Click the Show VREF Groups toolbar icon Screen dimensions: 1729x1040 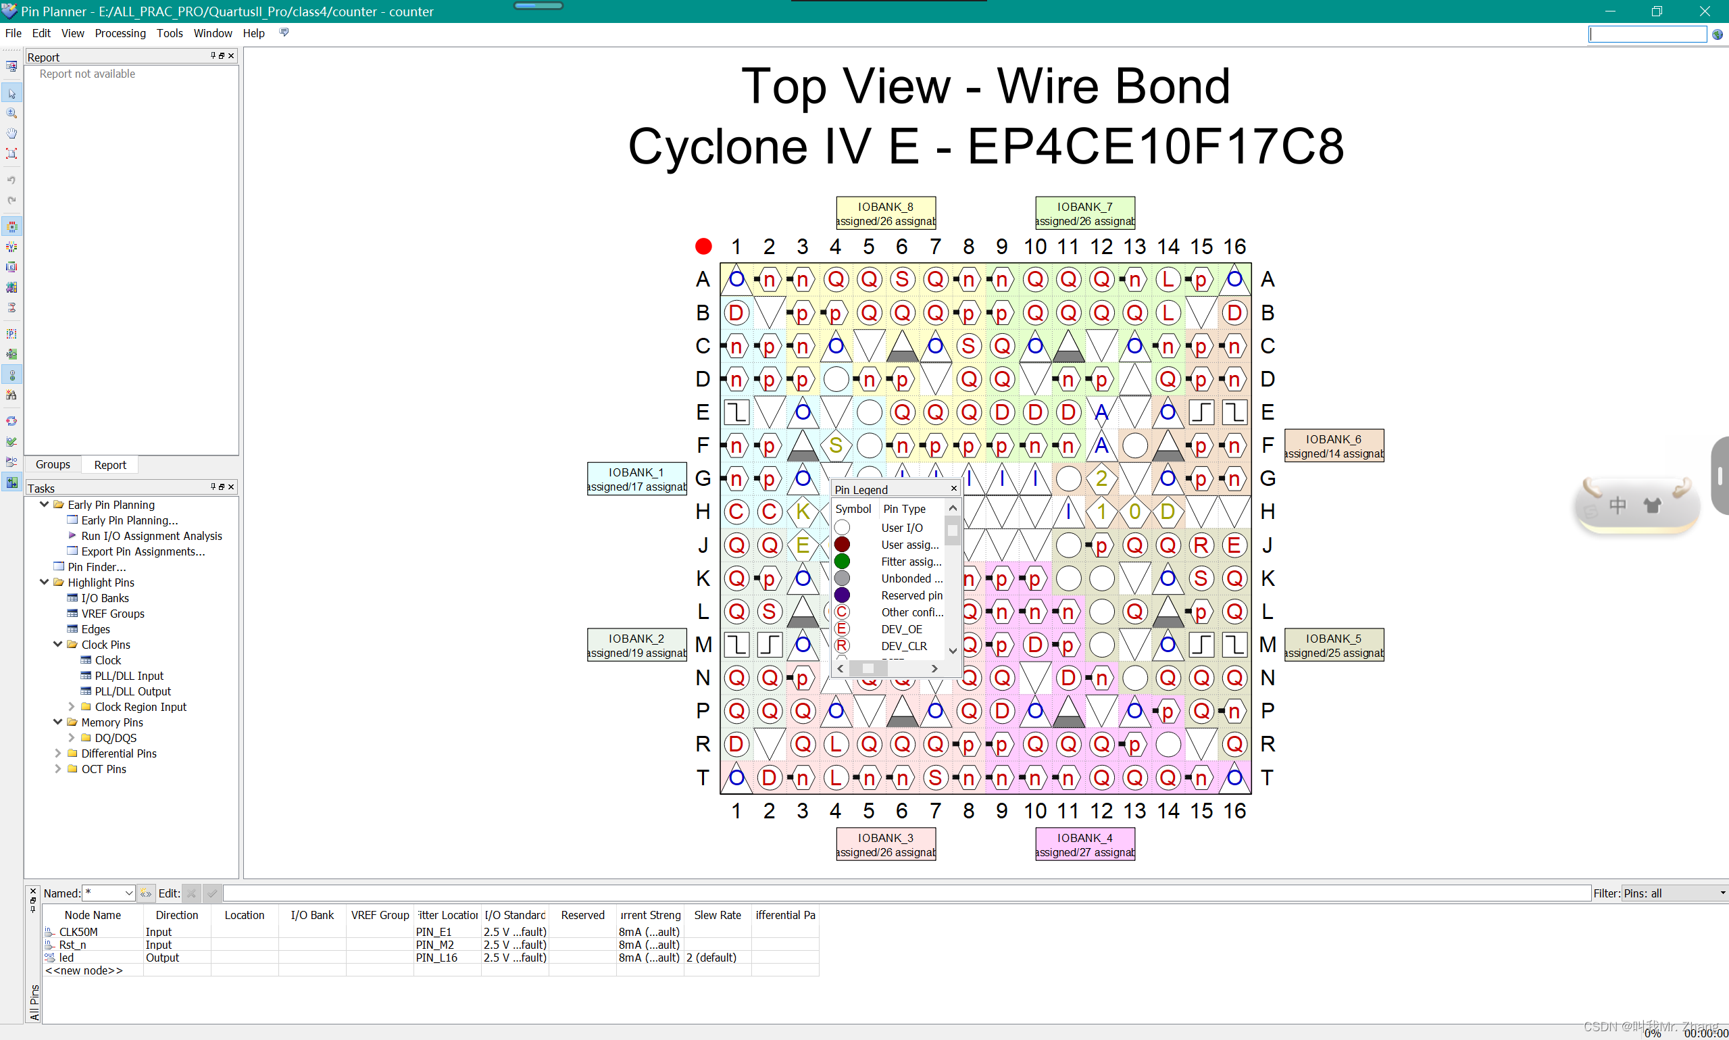pyautogui.click(x=12, y=247)
